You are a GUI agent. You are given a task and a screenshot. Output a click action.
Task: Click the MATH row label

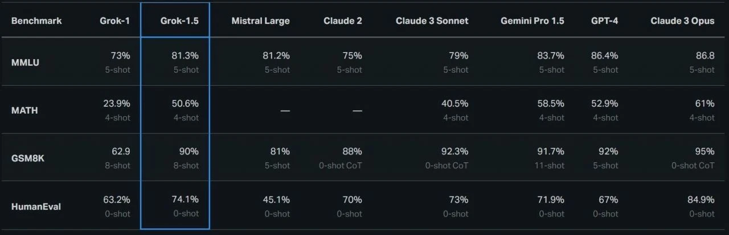[x=24, y=110]
